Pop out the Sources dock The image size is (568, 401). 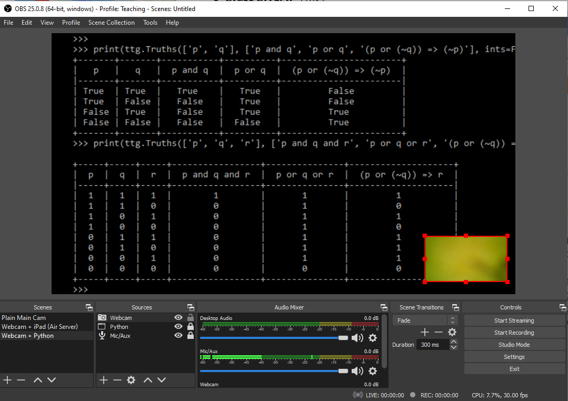point(191,307)
